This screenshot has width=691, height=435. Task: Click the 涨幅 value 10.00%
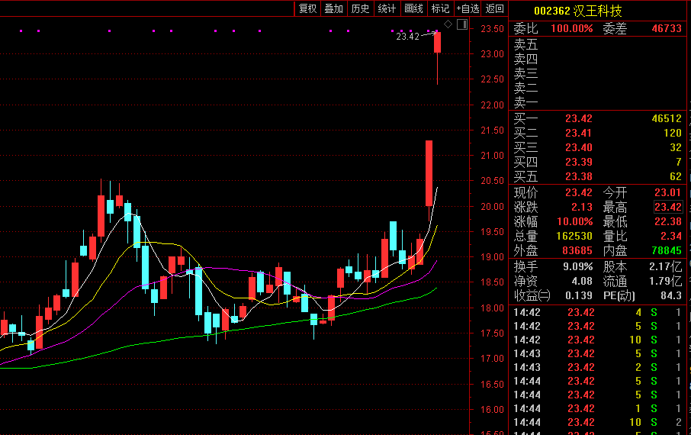[x=574, y=222]
